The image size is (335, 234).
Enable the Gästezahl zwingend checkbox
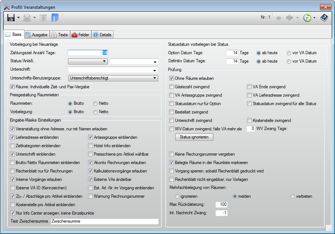[172, 87]
